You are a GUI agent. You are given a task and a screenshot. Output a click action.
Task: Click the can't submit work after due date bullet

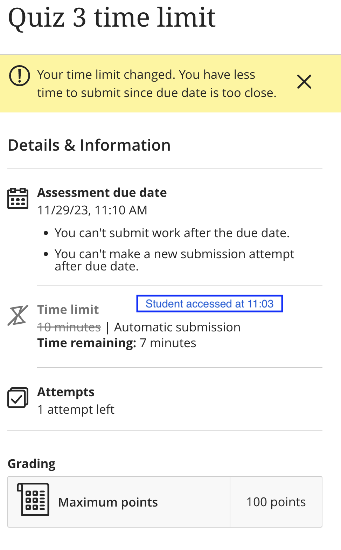(172, 233)
